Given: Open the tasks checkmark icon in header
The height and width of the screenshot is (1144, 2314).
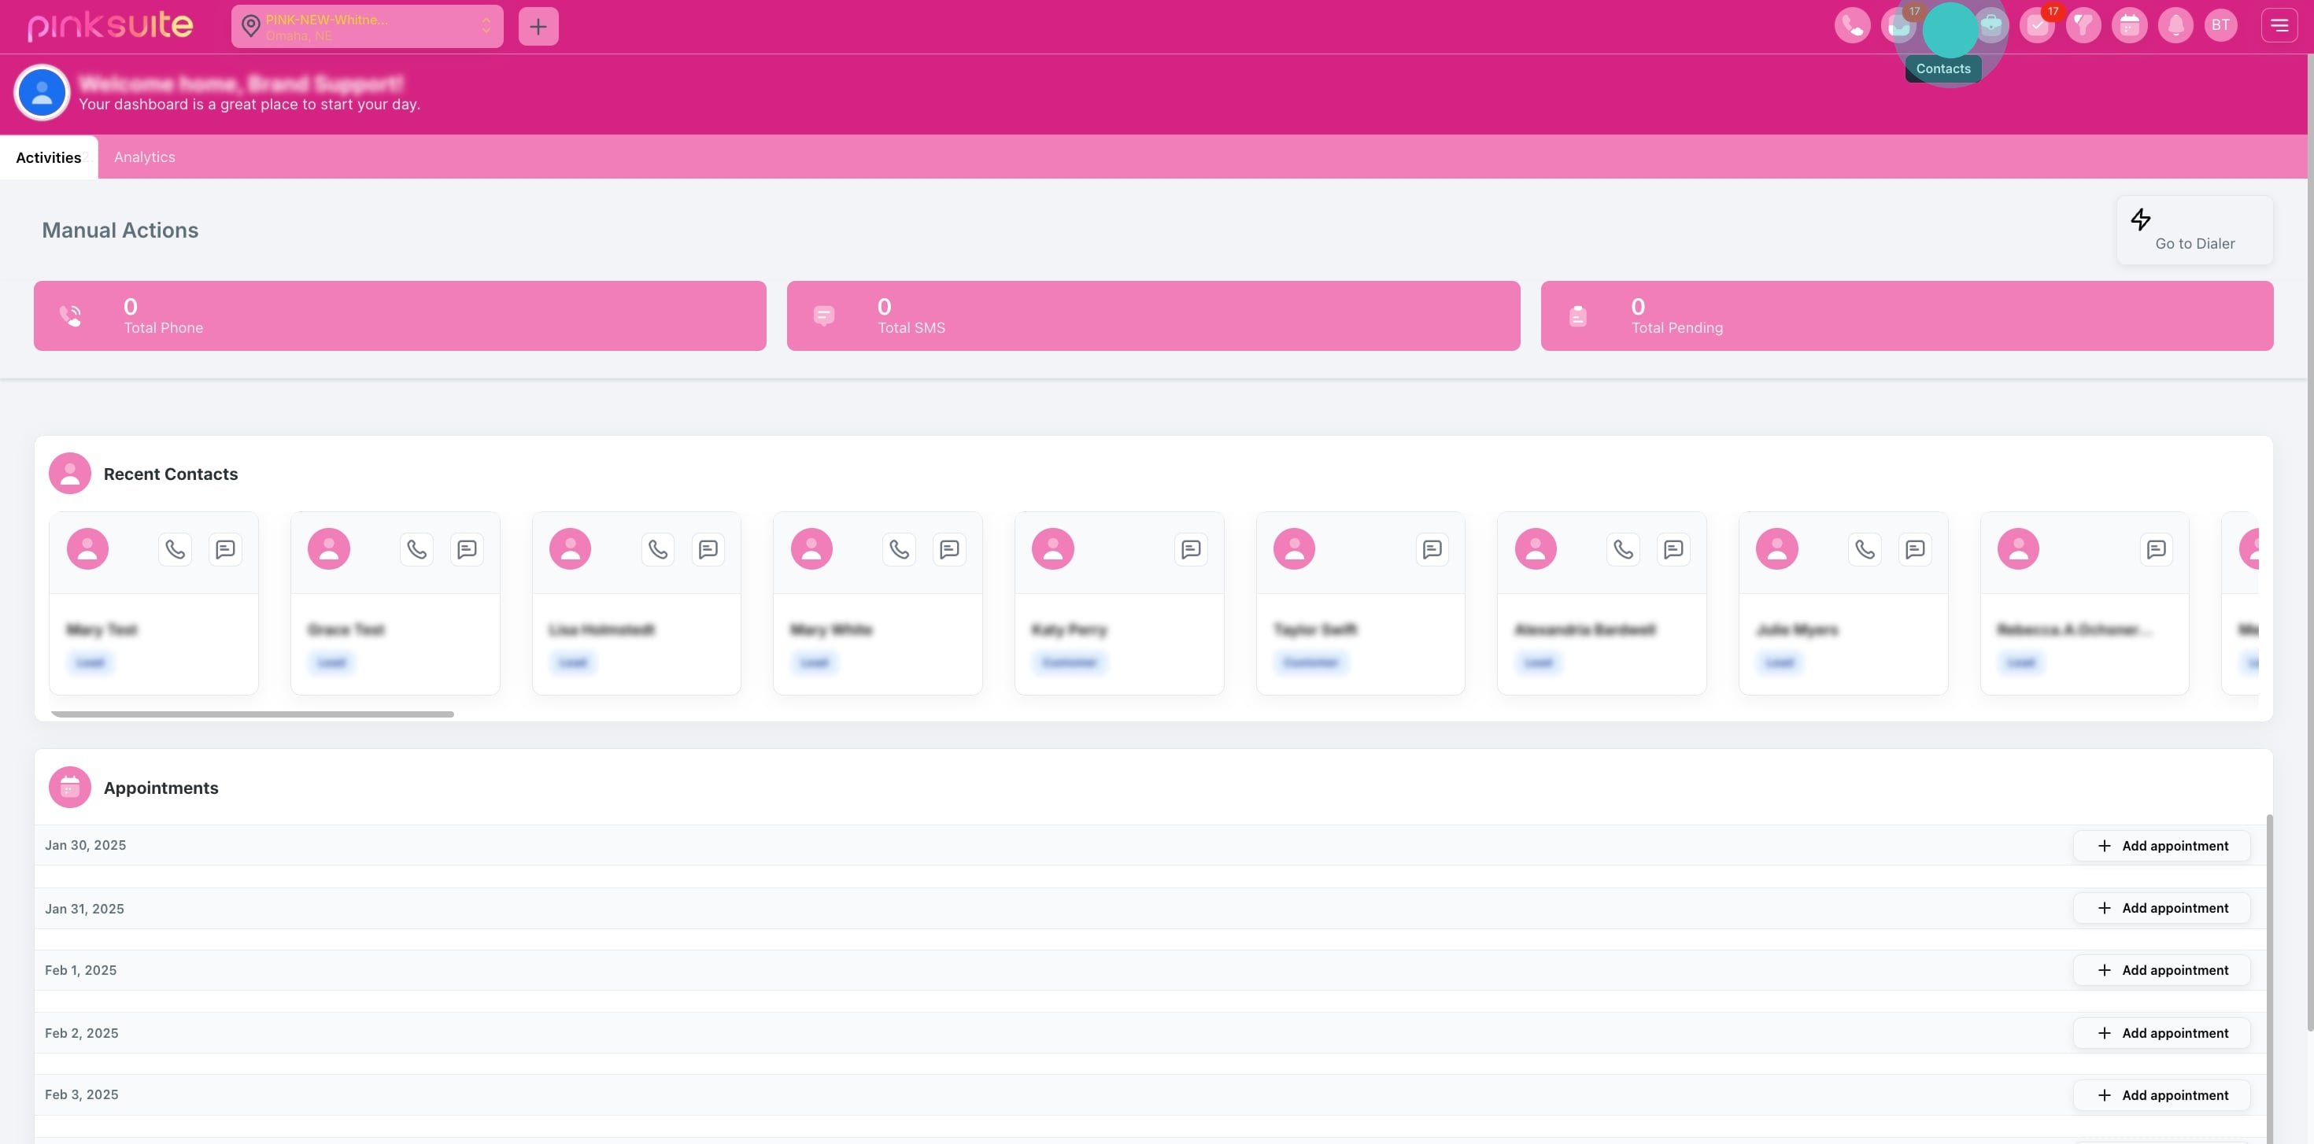Looking at the screenshot, I should click(2036, 26).
